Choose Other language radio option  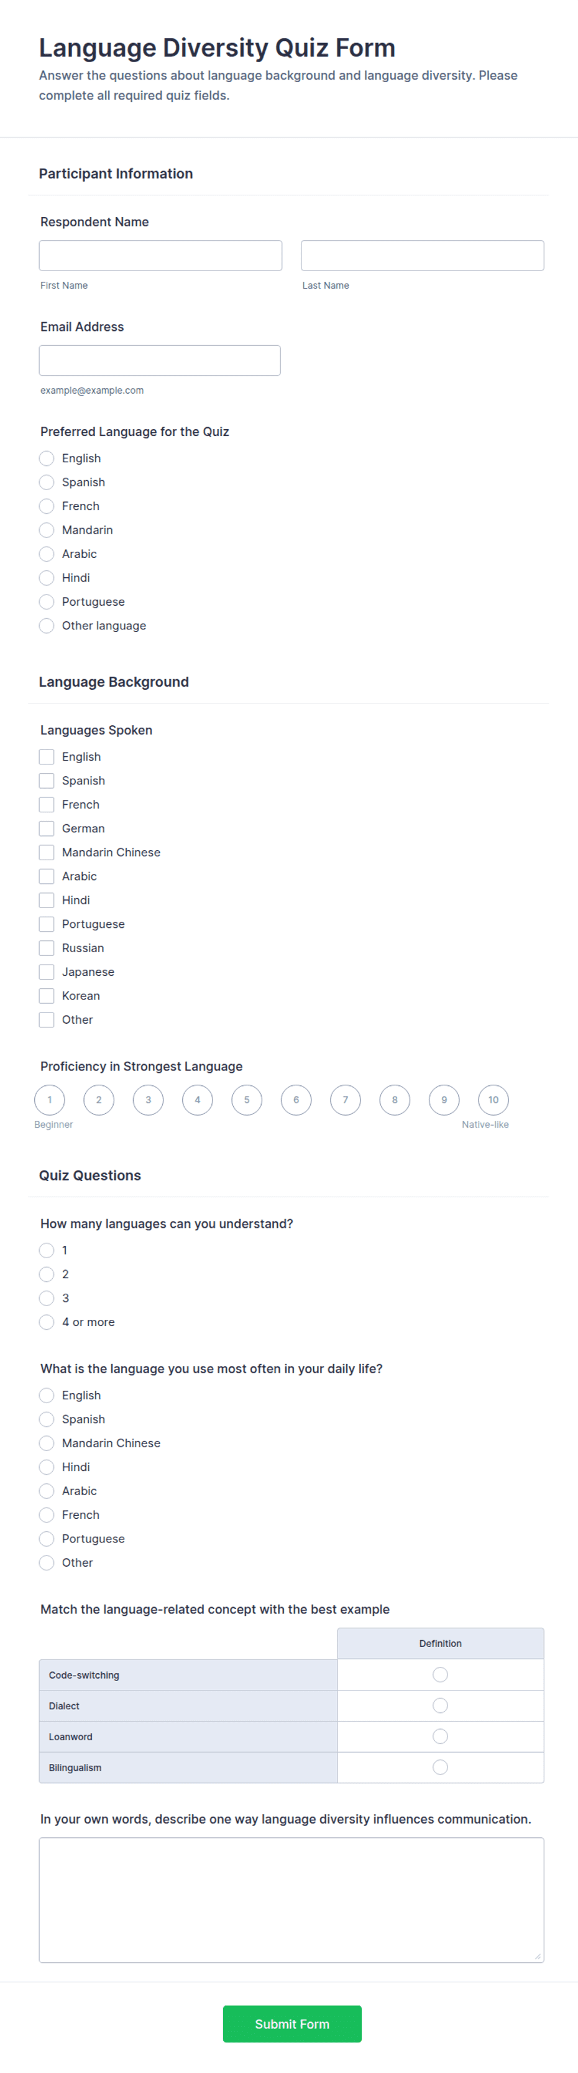[47, 626]
